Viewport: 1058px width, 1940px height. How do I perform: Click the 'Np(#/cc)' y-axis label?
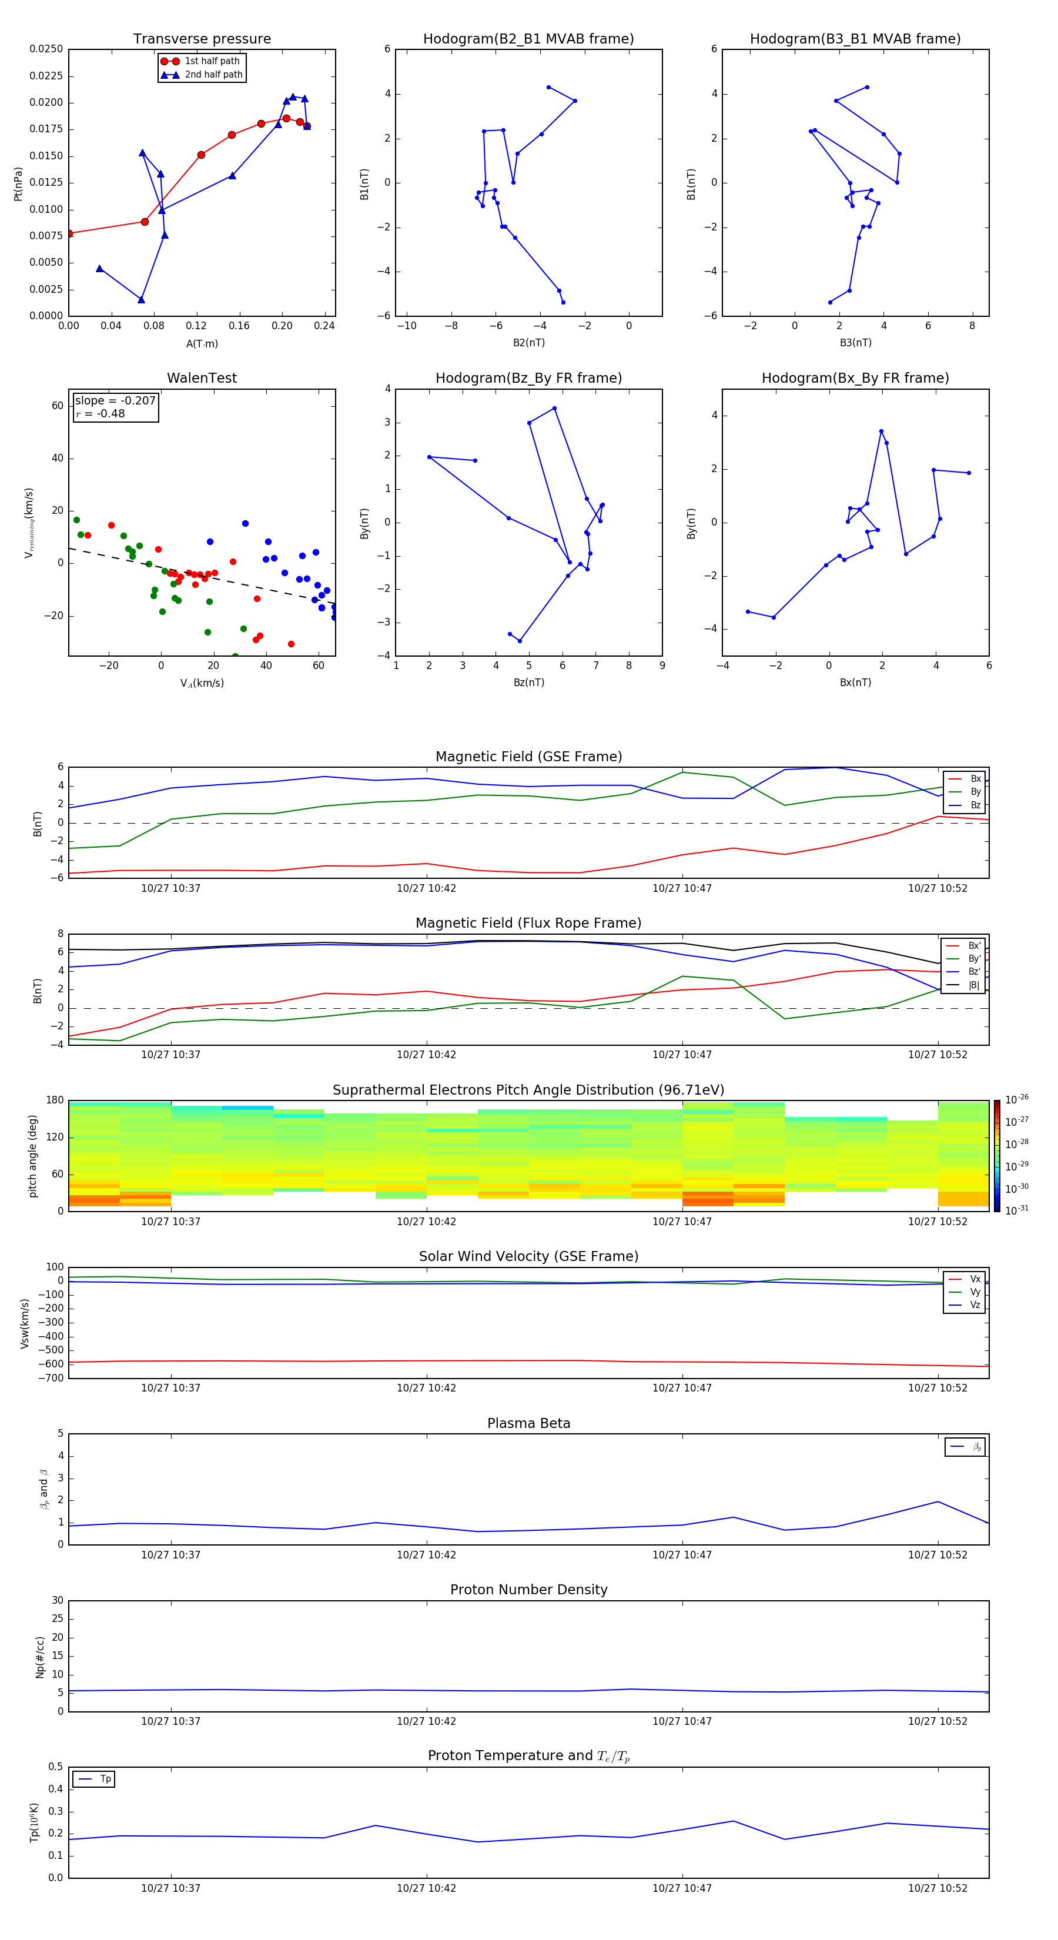click(40, 1656)
